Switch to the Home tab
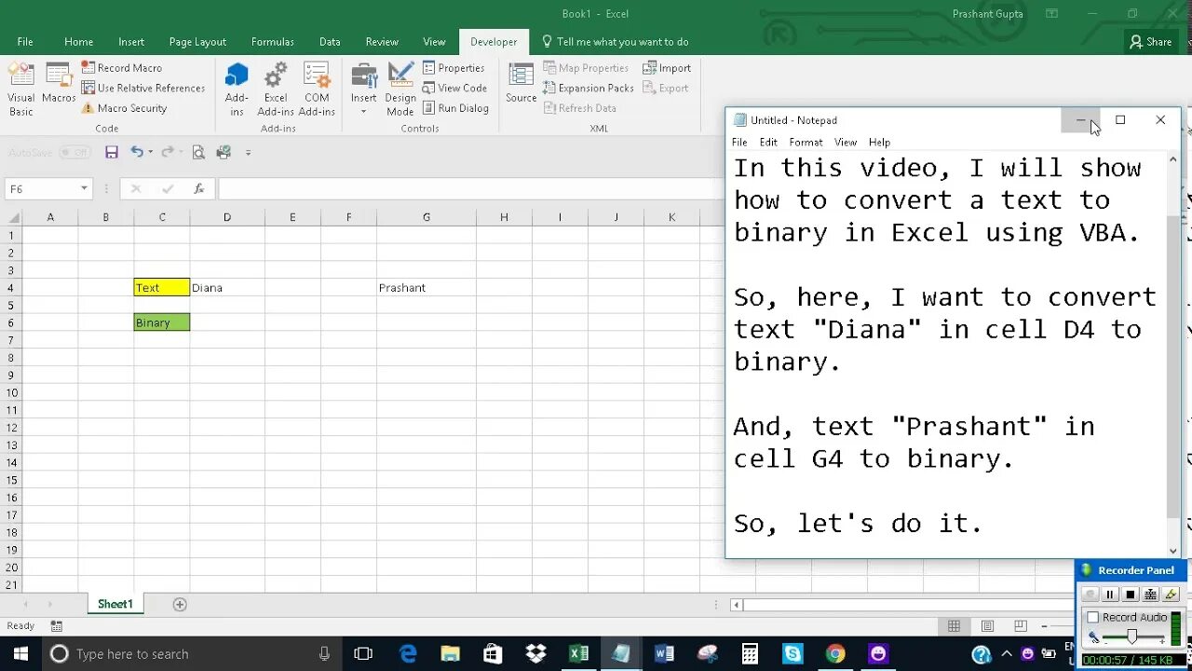Screen dimensions: 1192x671 (78, 42)
